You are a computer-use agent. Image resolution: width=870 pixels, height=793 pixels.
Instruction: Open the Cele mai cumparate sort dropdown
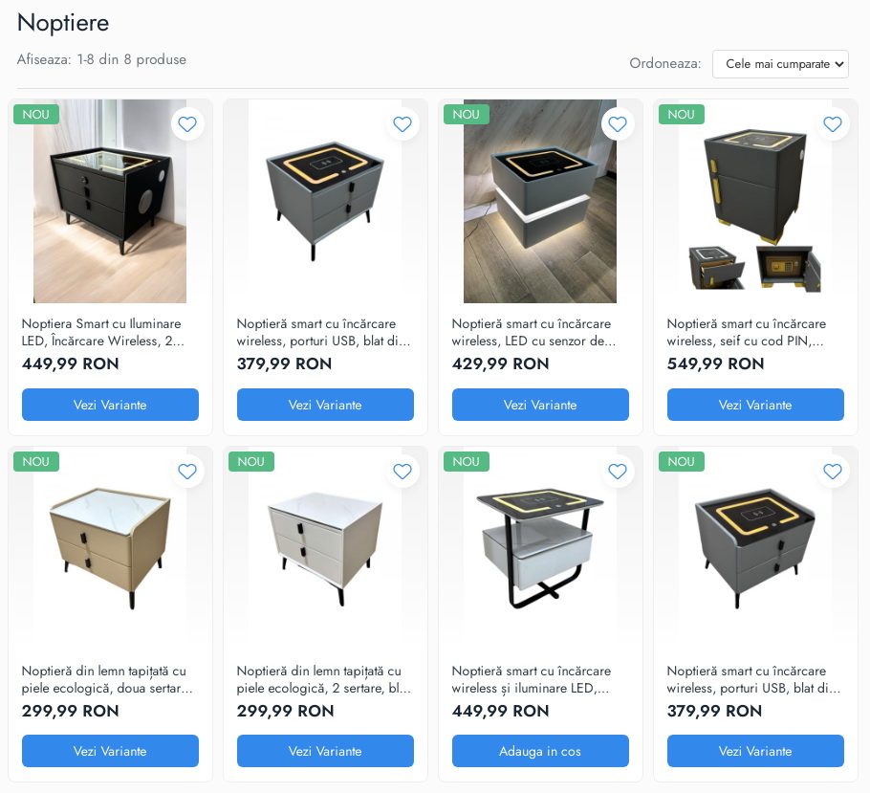click(x=780, y=64)
